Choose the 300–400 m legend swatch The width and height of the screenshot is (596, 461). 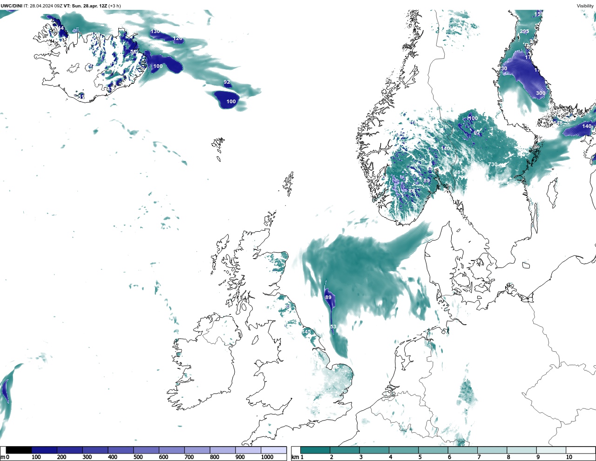[95, 450]
